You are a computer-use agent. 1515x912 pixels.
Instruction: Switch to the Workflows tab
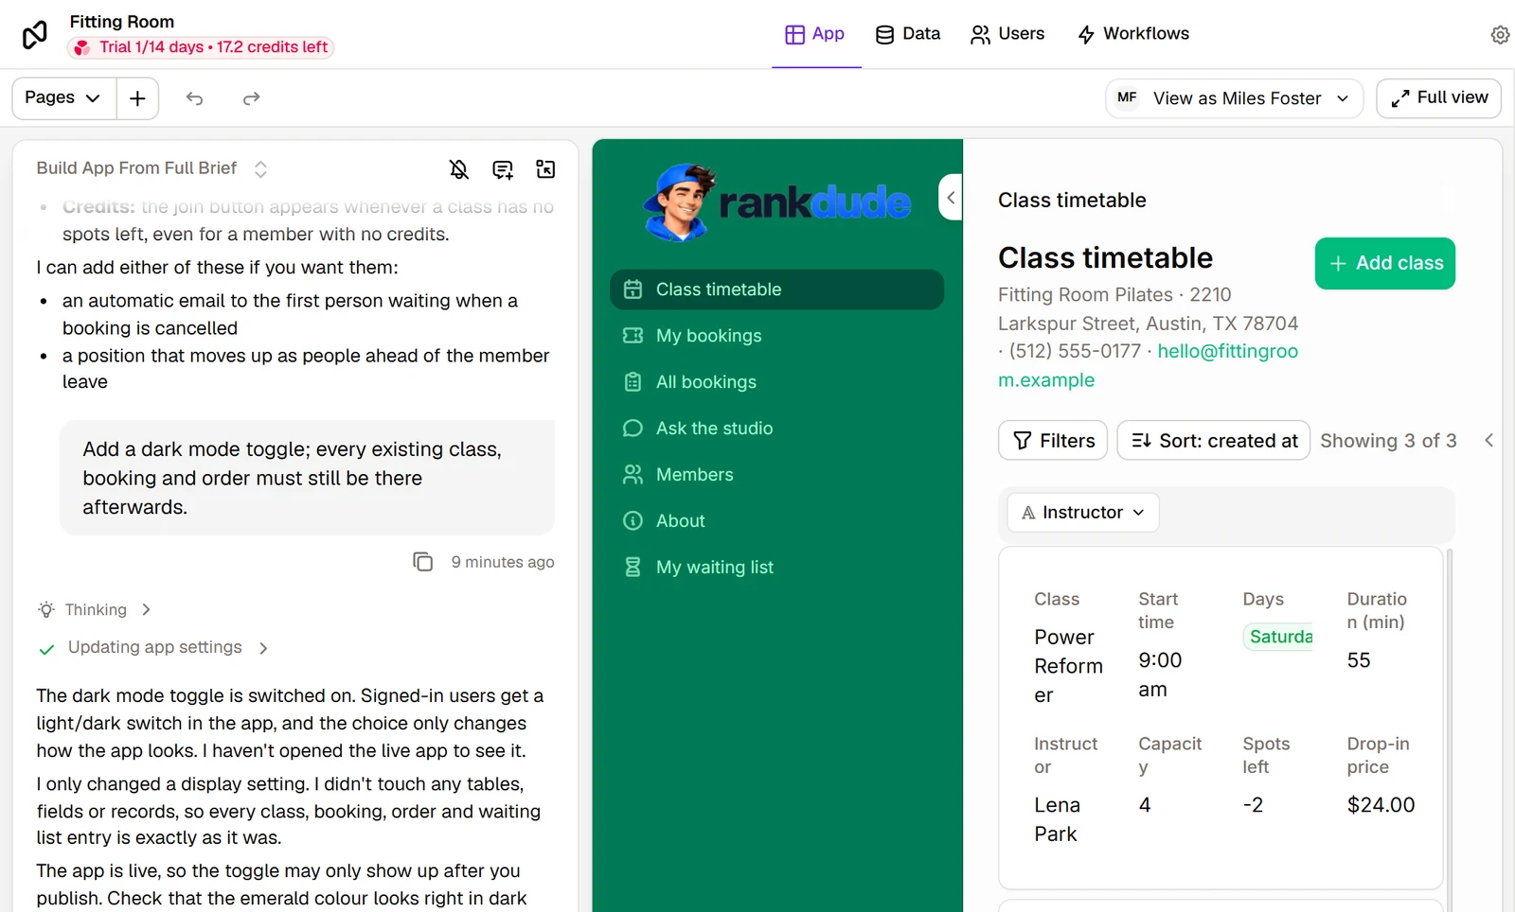coord(1133,34)
